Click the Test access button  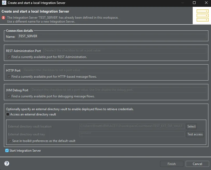(x=195, y=134)
